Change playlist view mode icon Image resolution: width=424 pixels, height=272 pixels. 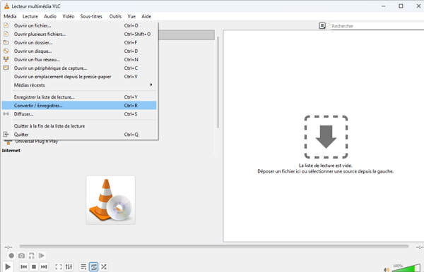pos(322,25)
